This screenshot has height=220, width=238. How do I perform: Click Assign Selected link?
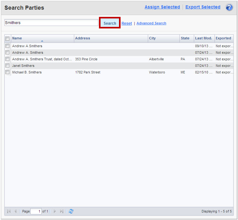pyautogui.click(x=162, y=7)
